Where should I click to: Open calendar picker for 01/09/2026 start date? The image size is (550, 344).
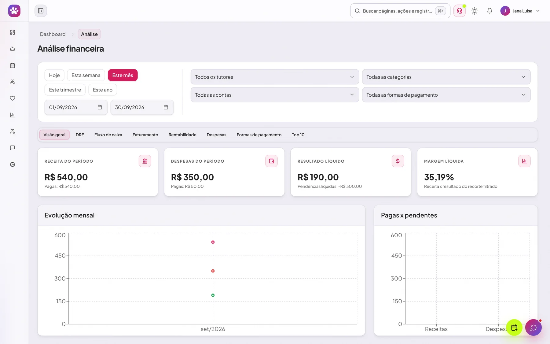(100, 107)
